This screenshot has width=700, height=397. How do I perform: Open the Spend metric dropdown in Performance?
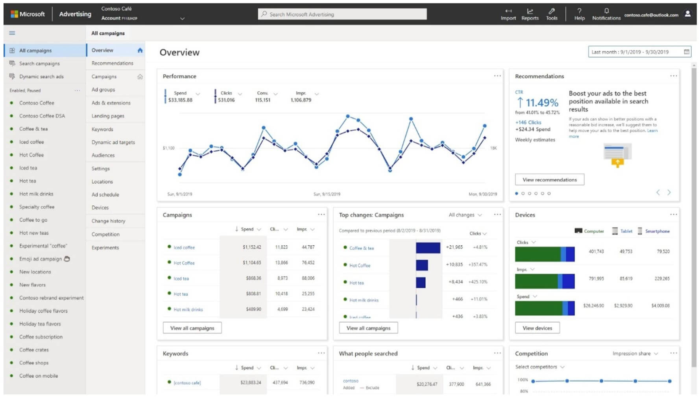(x=198, y=94)
